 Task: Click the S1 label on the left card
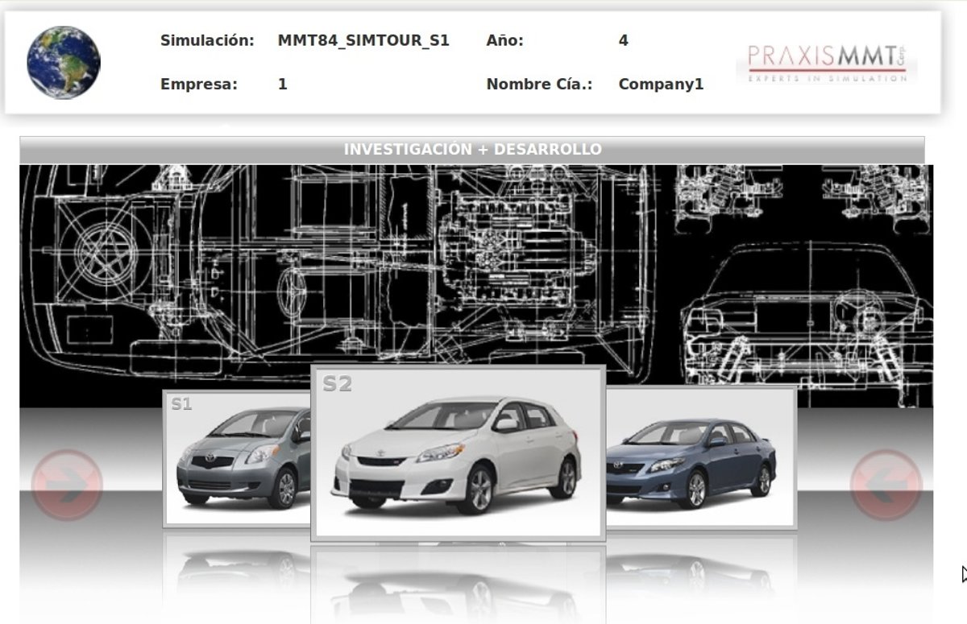pos(181,404)
